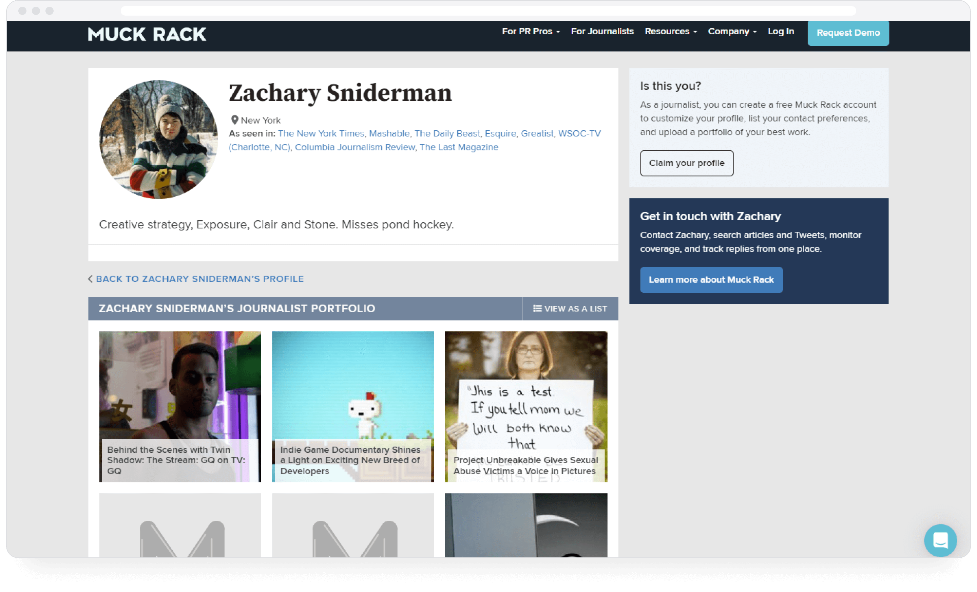Click the Twin Shadow article thumbnail
977x592 pixels.
(x=180, y=406)
